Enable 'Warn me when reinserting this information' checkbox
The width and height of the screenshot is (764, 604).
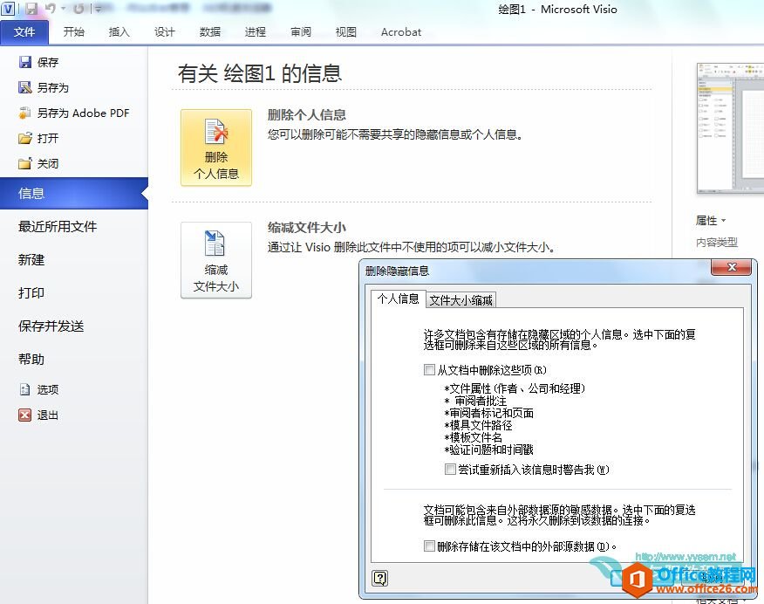coord(450,469)
